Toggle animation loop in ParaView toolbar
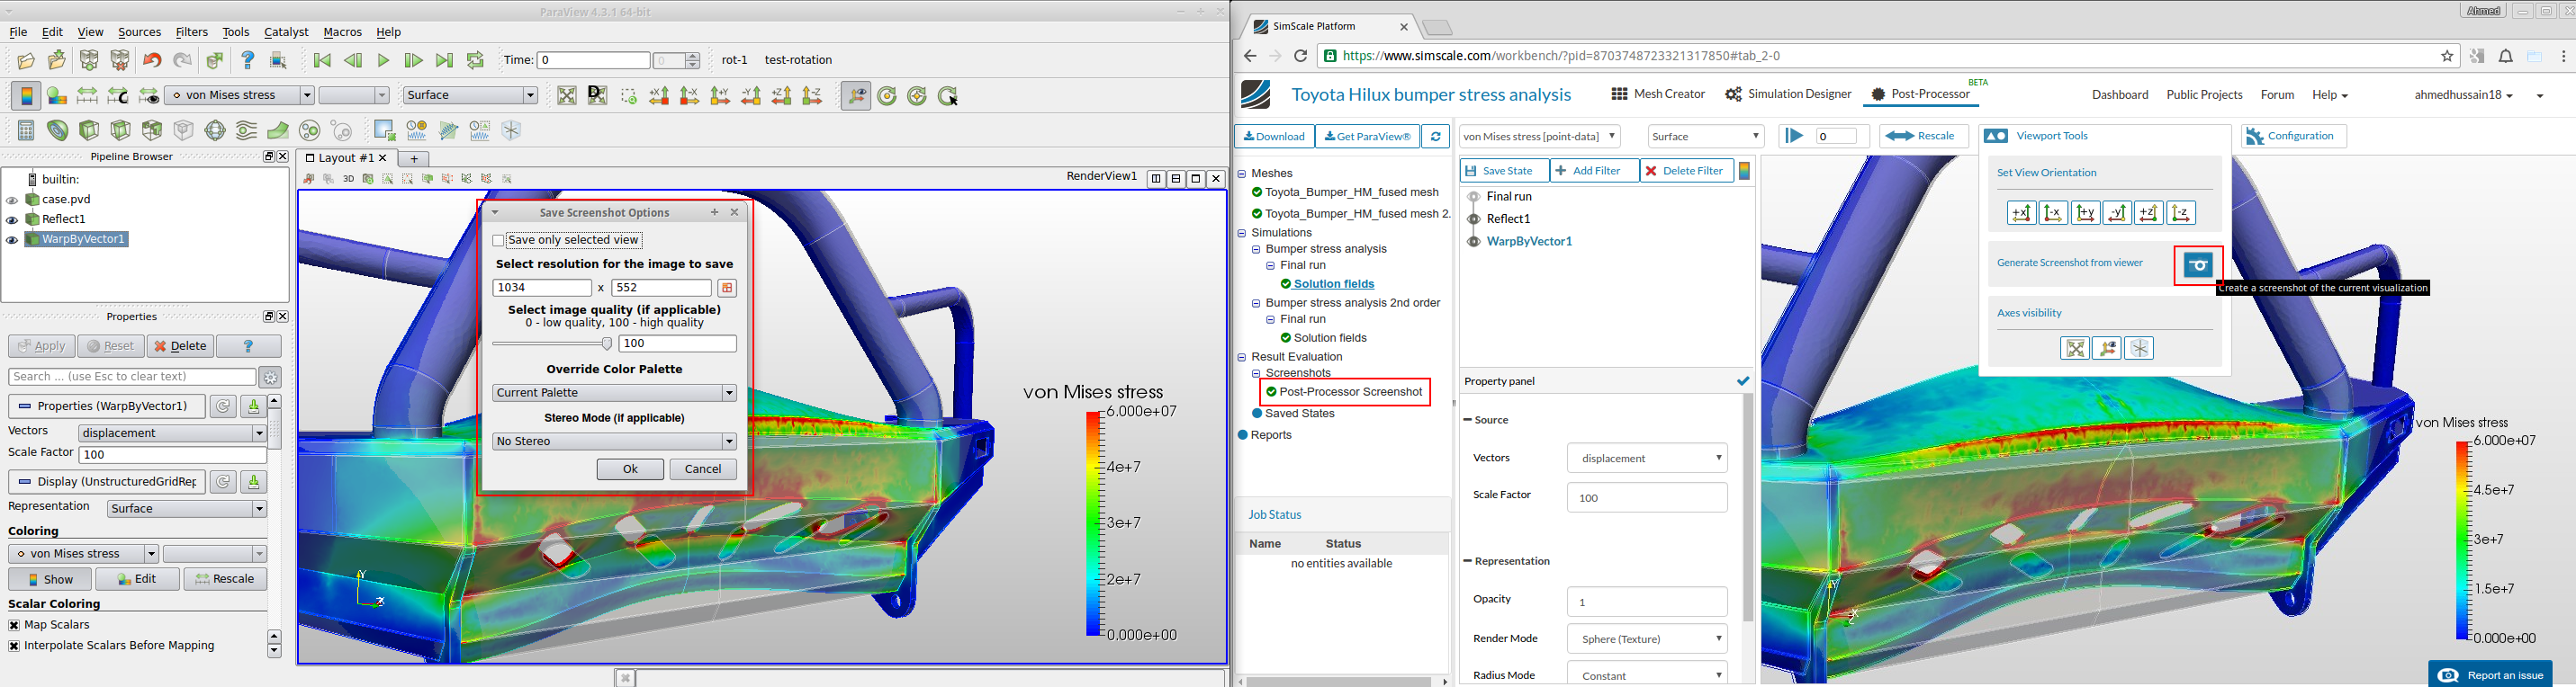Screen dimensions: 2576x687 pos(475,61)
